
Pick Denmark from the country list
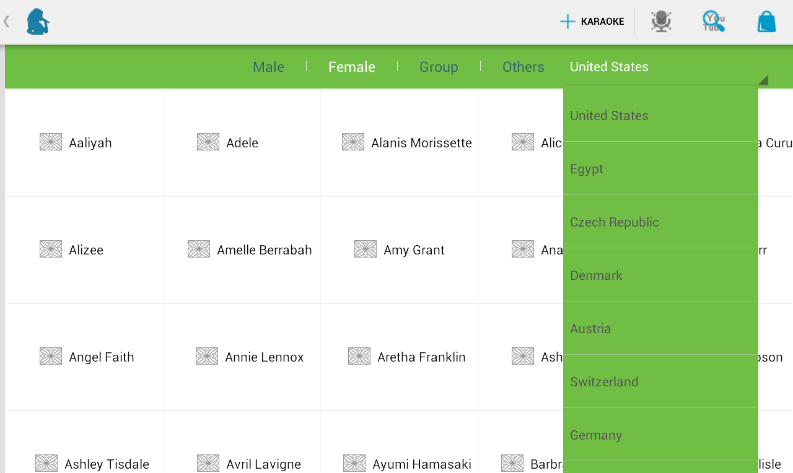point(660,276)
